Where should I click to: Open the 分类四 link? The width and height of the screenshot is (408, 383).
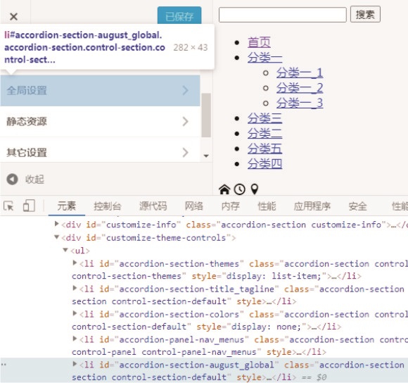(x=264, y=164)
